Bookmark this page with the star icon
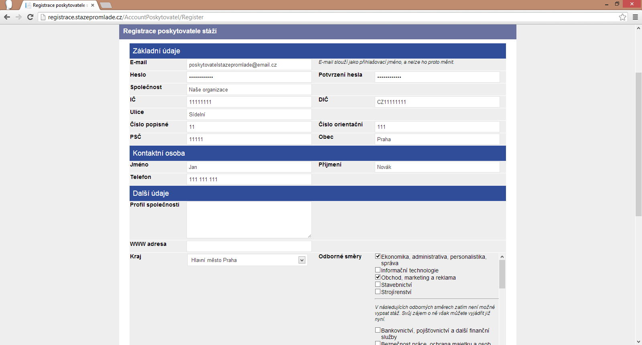Image resolution: width=642 pixels, height=345 pixels. (x=622, y=17)
